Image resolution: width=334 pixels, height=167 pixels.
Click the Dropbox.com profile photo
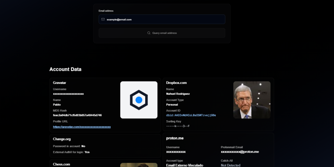252,100
